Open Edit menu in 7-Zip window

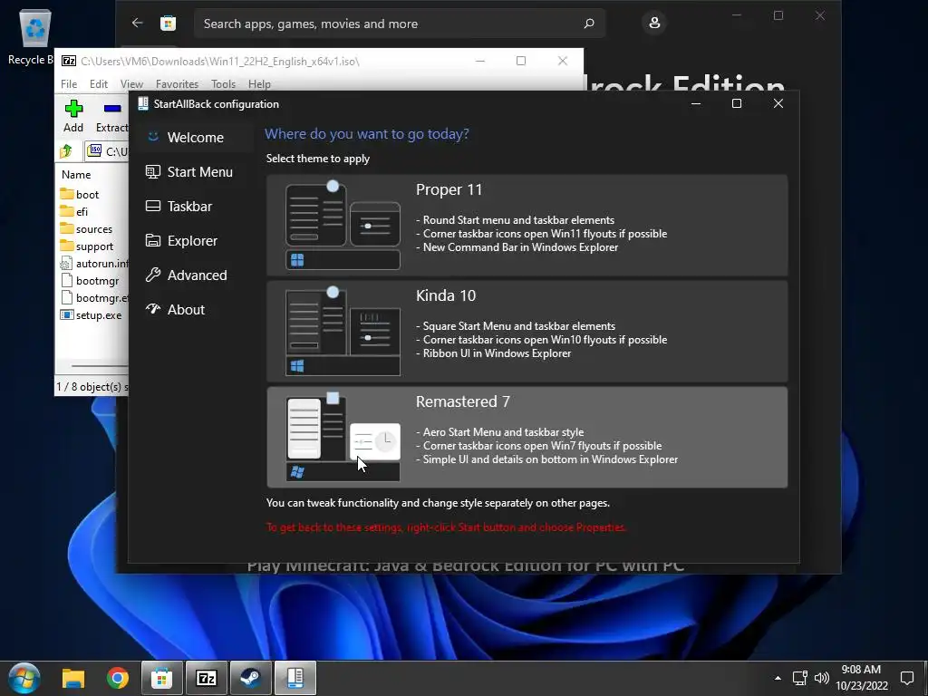click(x=98, y=84)
